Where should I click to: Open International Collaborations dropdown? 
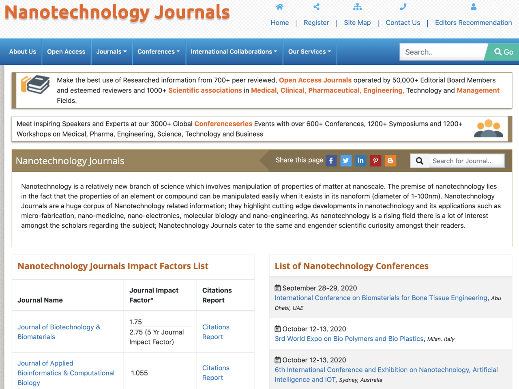[234, 52]
